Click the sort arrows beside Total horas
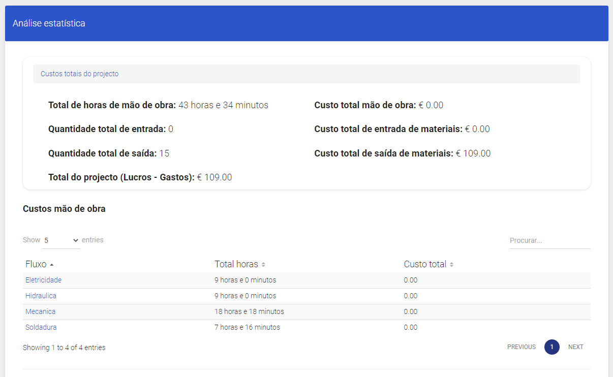Screen dimensions: 613x377 coord(263,265)
